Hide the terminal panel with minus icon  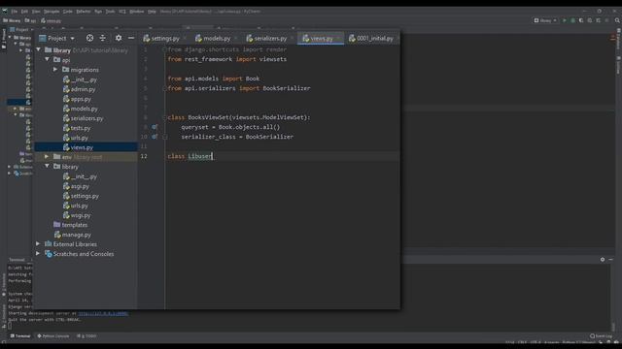pos(611,259)
